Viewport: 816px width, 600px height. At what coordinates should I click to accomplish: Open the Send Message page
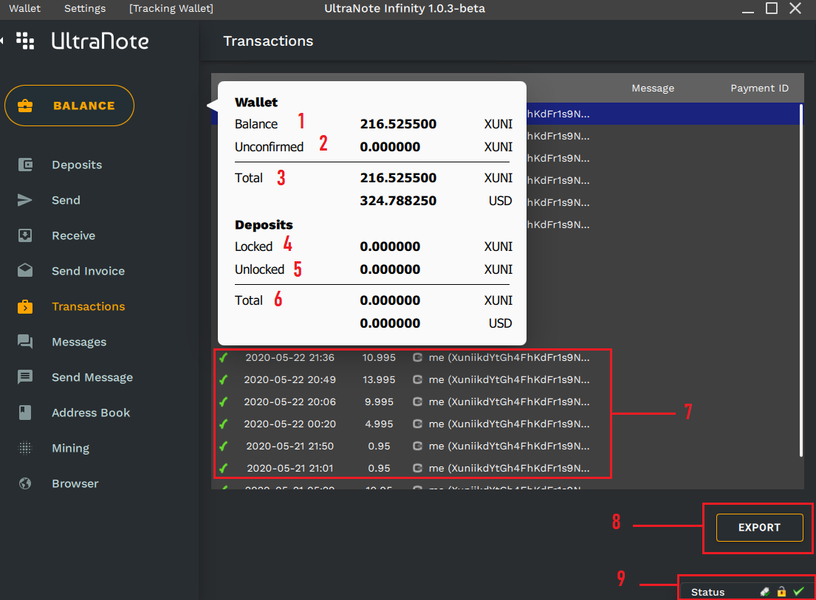point(92,377)
